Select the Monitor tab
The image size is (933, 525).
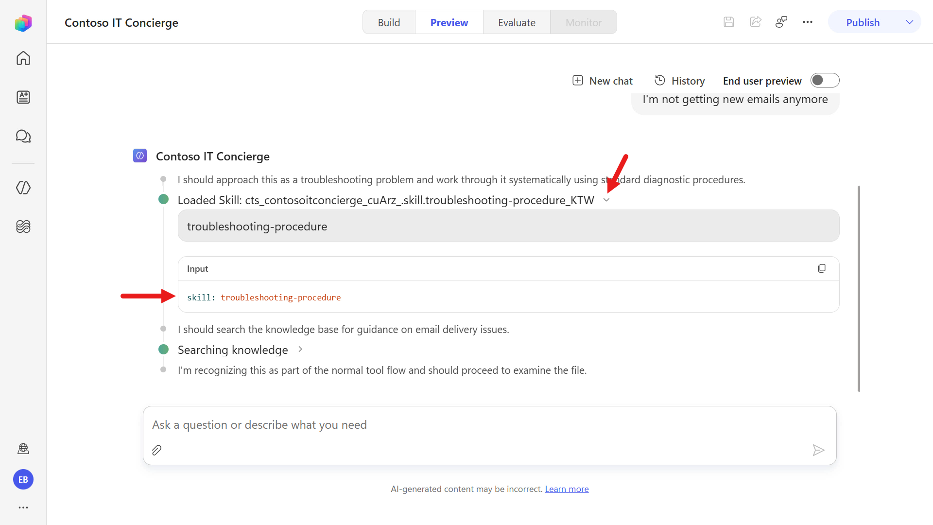pyautogui.click(x=584, y=22)
